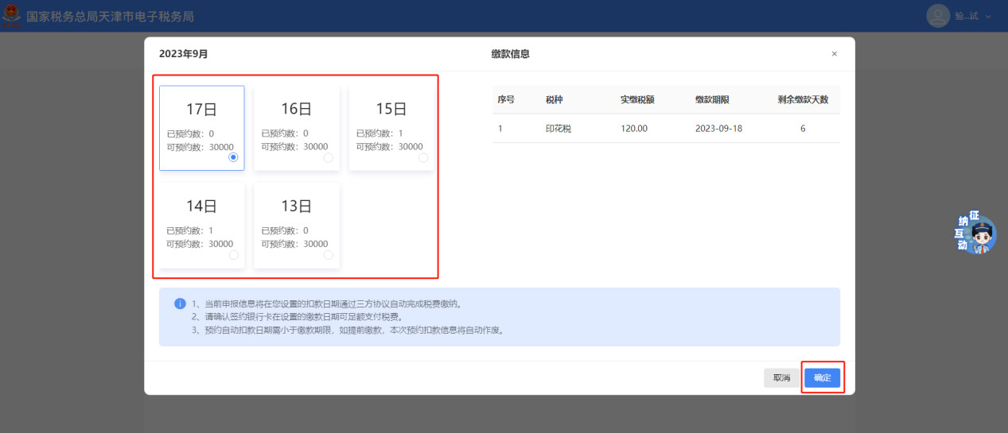1008x433 pixels.
Task: Click the blue info icon in notice
Action: 180,303
